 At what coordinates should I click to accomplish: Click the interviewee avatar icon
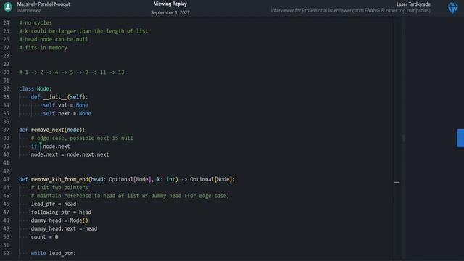tap(8, 7)
